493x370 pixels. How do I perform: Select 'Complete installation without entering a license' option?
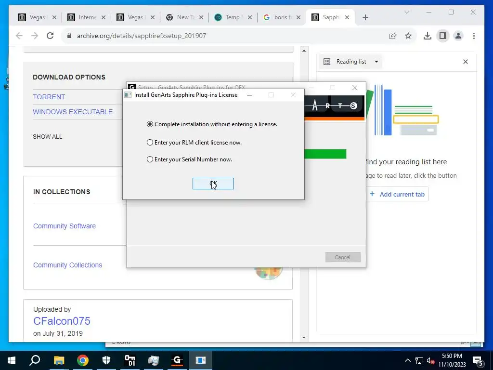click(x=212, y=124)
